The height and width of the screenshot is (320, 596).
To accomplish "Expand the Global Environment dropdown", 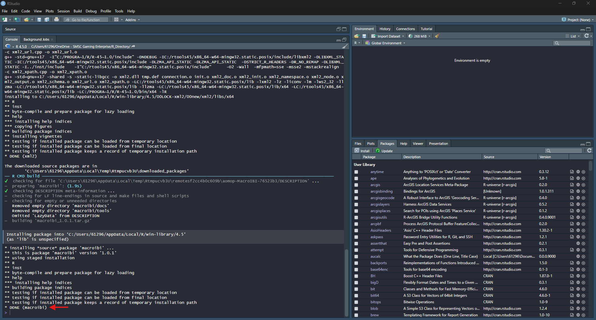I will click(x=385, y=43).
